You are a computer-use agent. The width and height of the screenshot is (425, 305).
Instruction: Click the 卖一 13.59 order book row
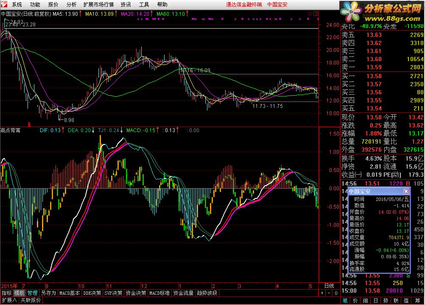point(382,67)
